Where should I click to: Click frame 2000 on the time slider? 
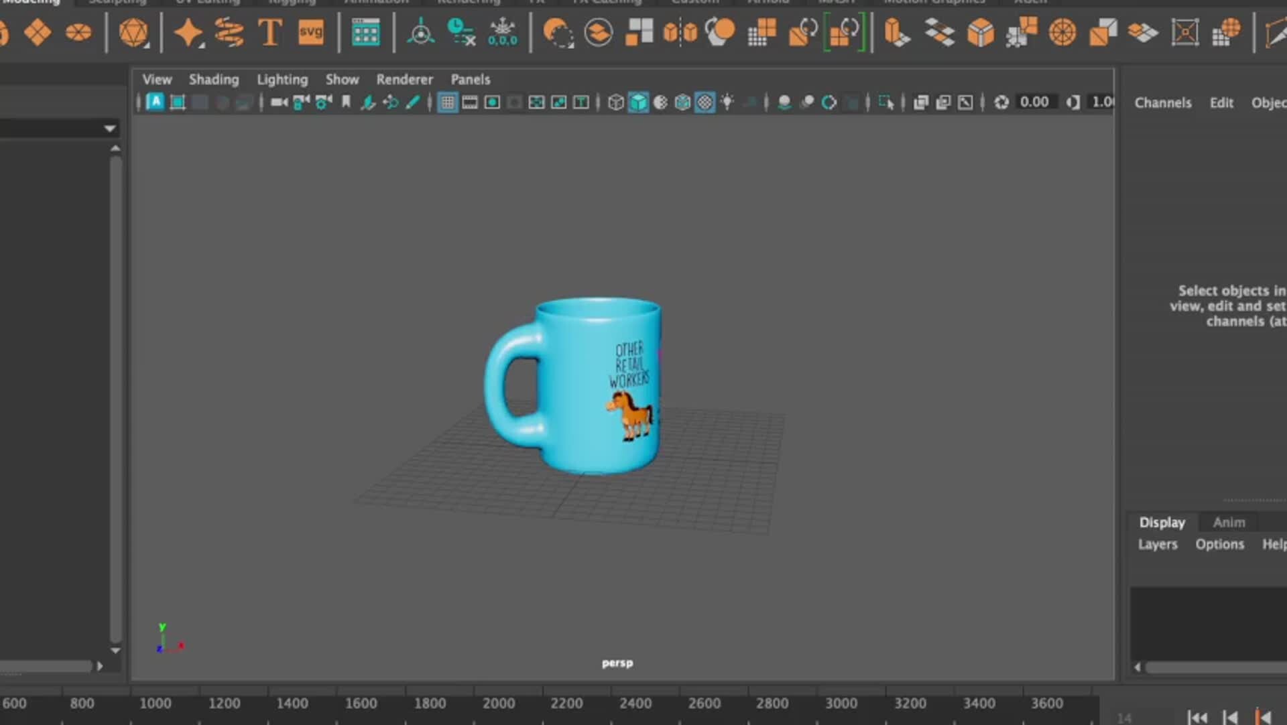point(499,703)
